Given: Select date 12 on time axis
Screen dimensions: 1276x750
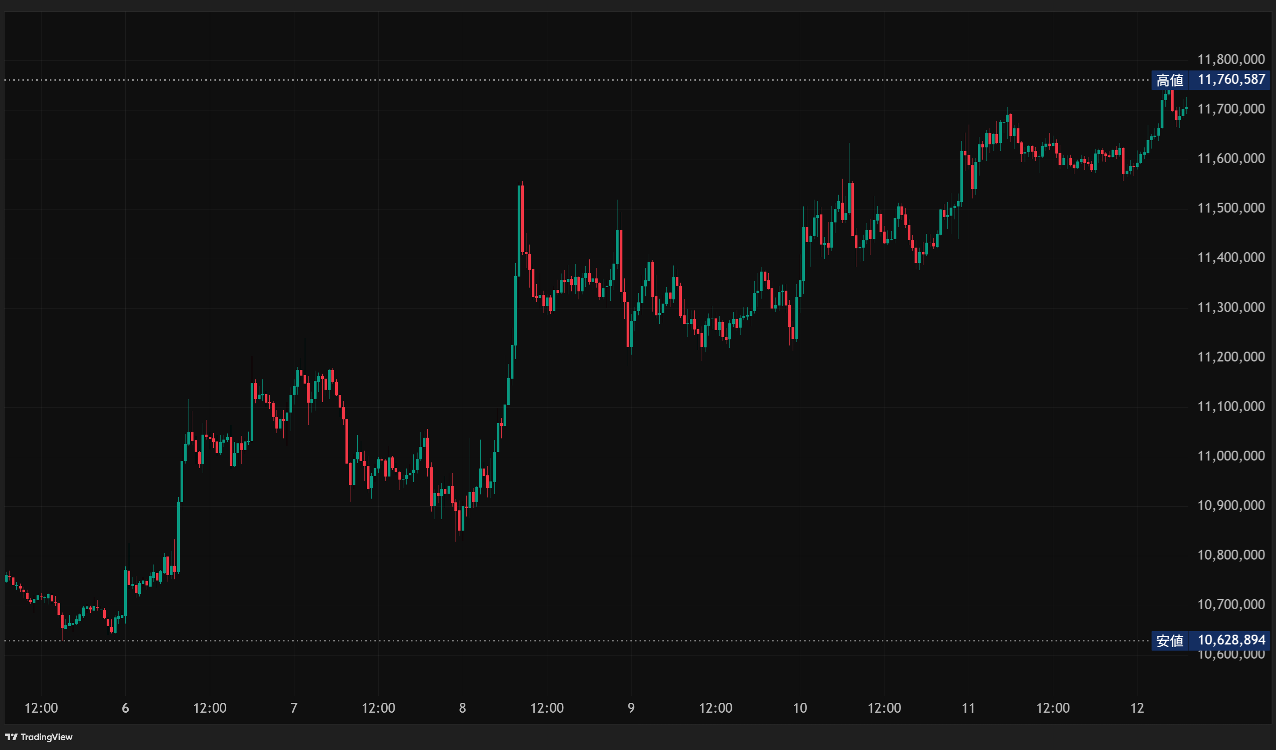Looking at the screenshot, I should click(1137, 708).
